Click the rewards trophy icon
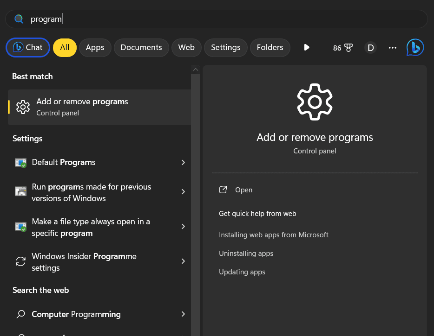 349,48
